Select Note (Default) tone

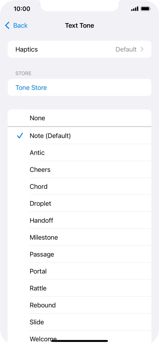click(x=79, y=136)
